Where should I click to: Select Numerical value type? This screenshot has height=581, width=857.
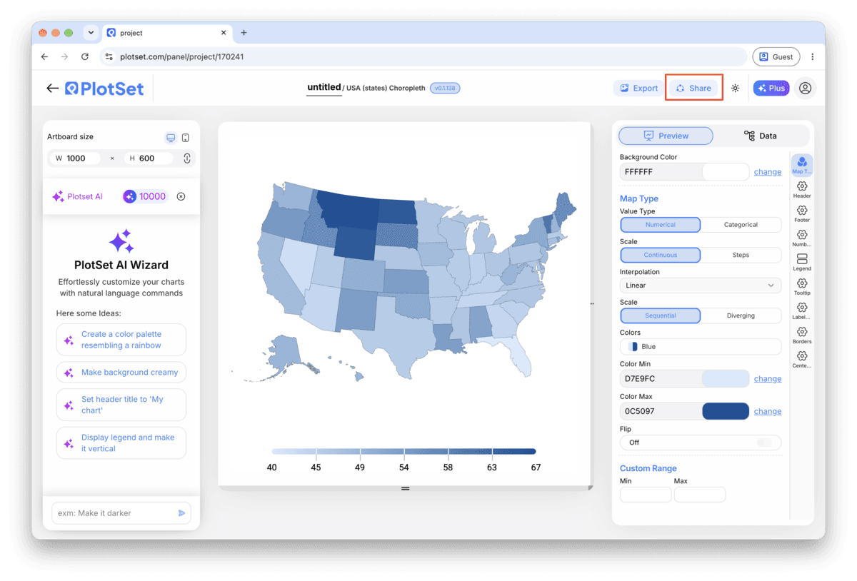pos(661,225)
